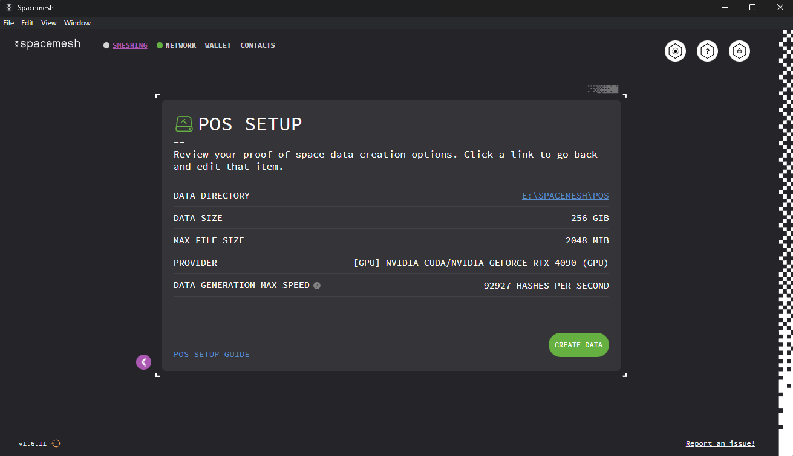Screen dimensions: 793x456
Task: Open the Window menu
Action: [x=77, y=23]
